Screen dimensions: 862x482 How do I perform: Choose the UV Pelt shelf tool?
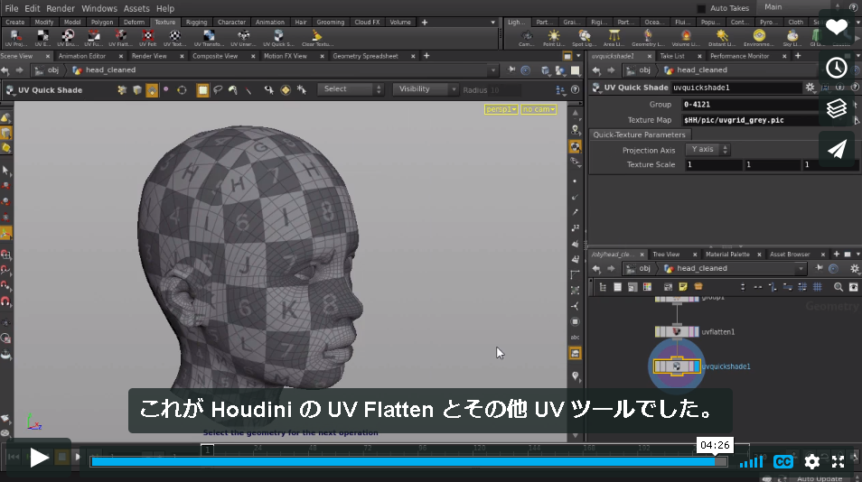[x=148, y=39]
